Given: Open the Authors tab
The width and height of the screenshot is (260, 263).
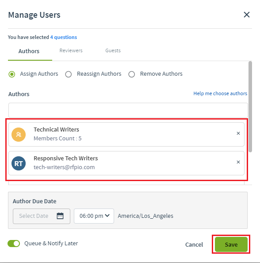Looking at the screenshot, I should (x=29, y=51).
